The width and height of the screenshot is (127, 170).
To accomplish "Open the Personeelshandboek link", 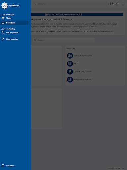I will [x=83, y=80].
